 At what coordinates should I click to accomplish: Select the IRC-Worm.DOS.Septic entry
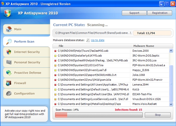point(146,56)
